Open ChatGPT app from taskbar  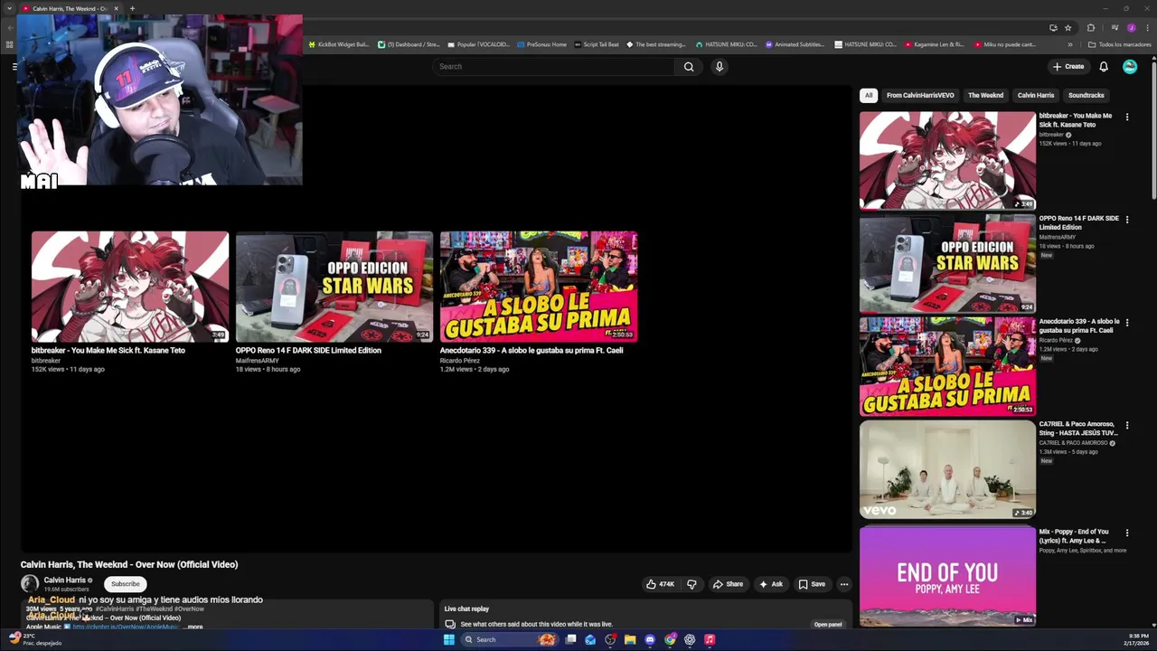690,639
